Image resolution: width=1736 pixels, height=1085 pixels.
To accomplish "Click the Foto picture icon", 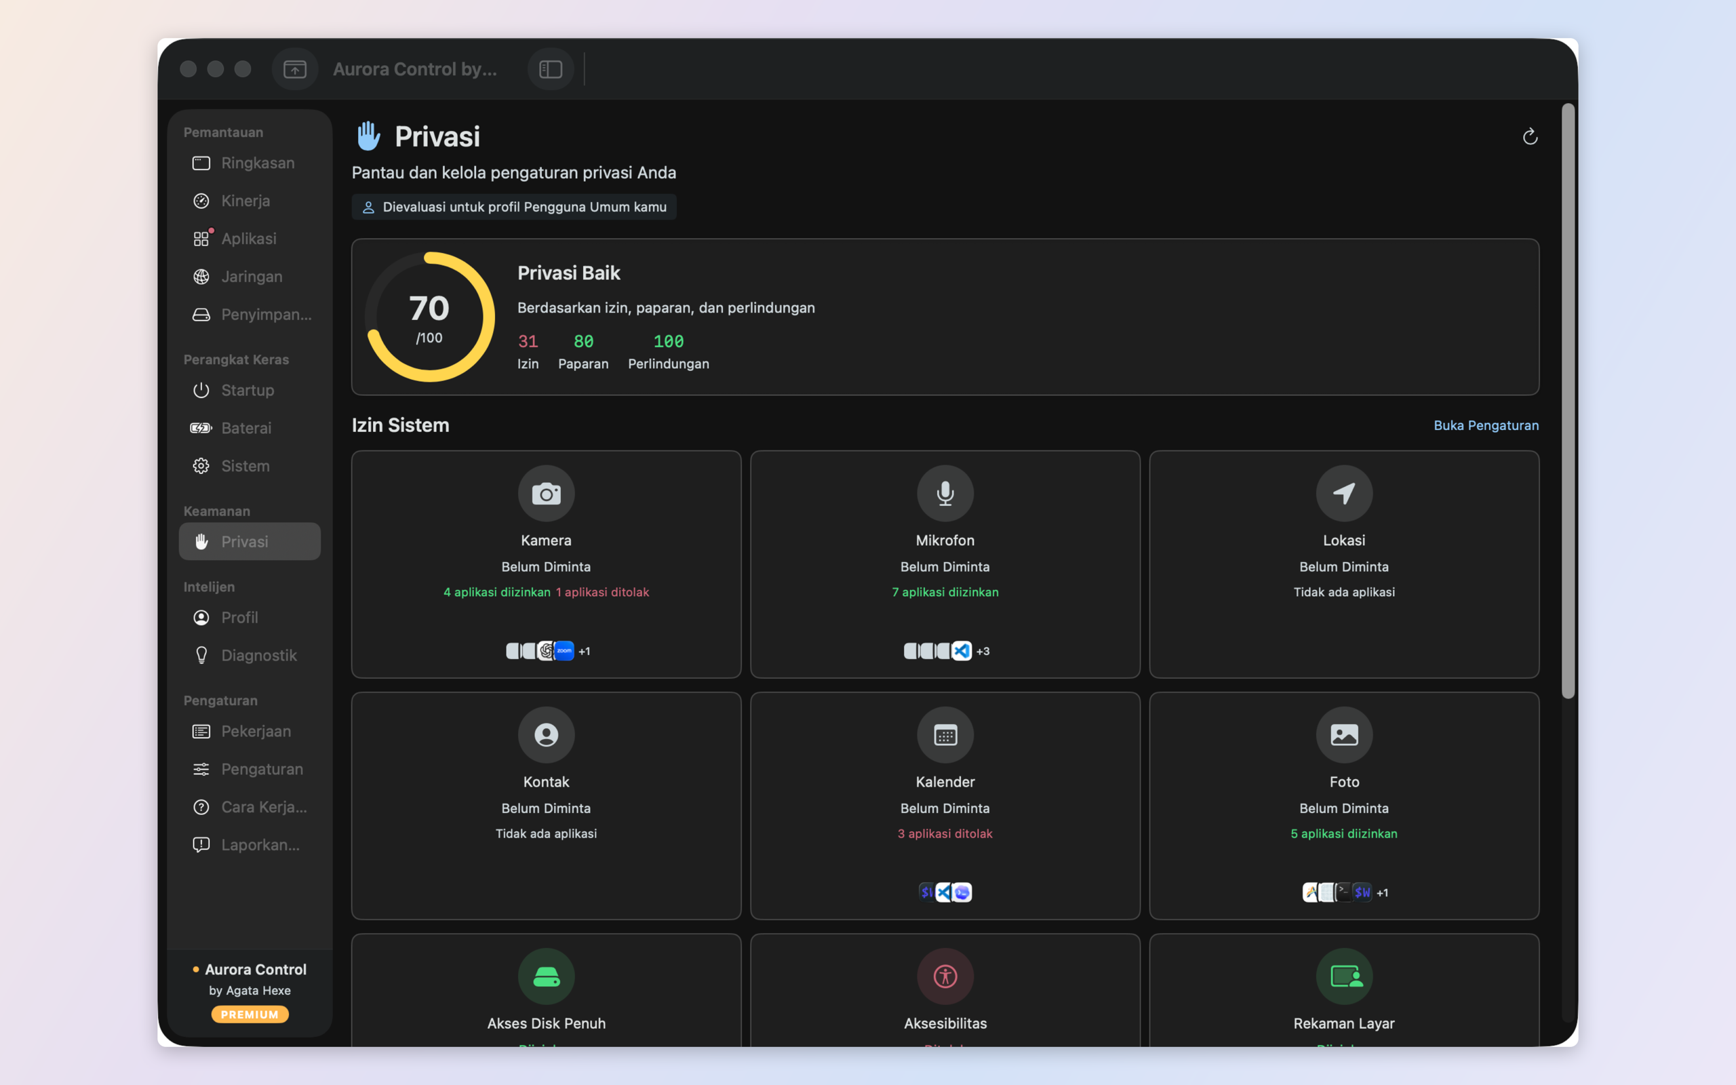I will pos(1343,735).
